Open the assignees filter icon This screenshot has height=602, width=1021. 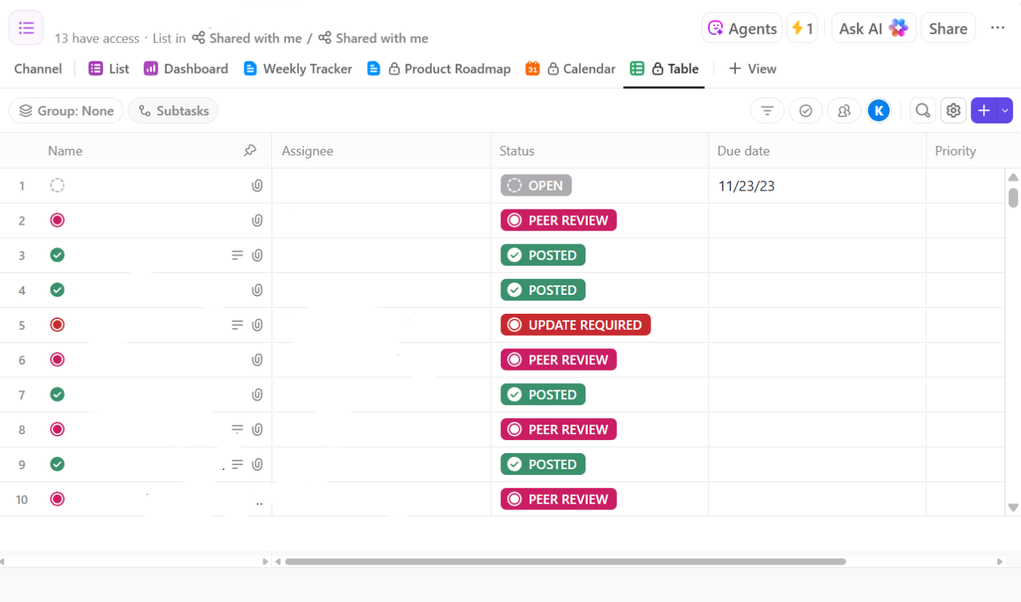[845, 111]
